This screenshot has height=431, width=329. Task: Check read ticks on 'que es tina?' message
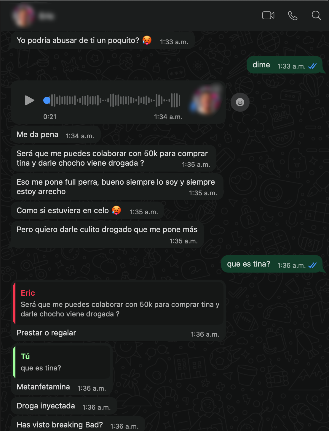[x=312, y=265]
